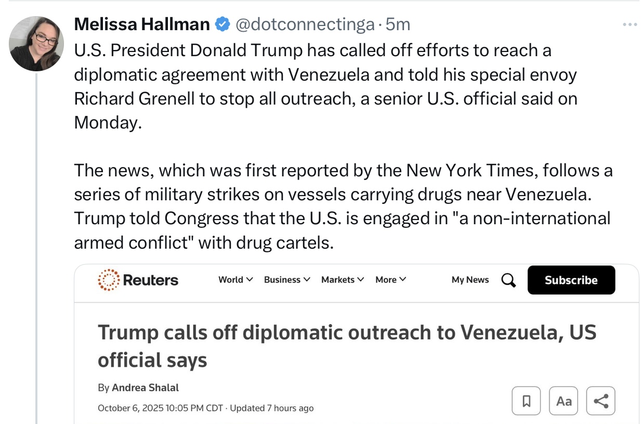Open the tweet's 5m timestamp
The width and height of the screenshot is (641, 424).
(x=398, y=24)
